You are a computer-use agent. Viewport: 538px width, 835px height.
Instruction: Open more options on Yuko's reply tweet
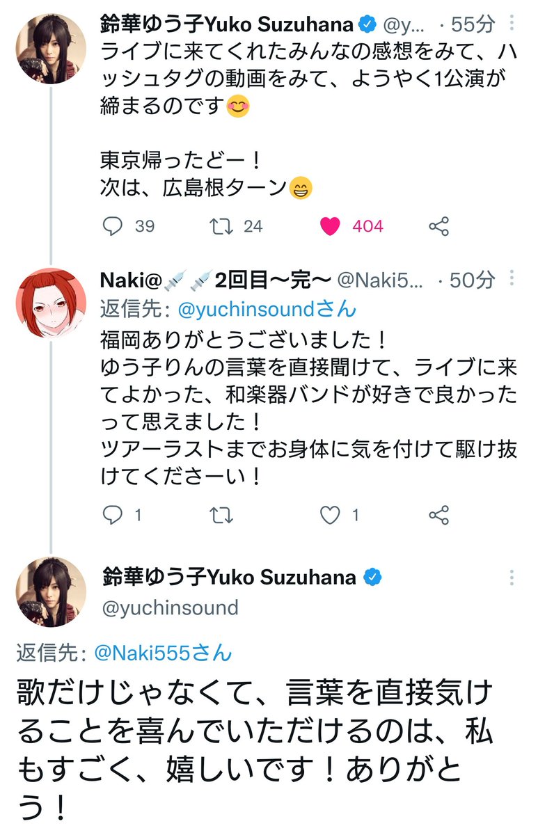tap(513, 578)
